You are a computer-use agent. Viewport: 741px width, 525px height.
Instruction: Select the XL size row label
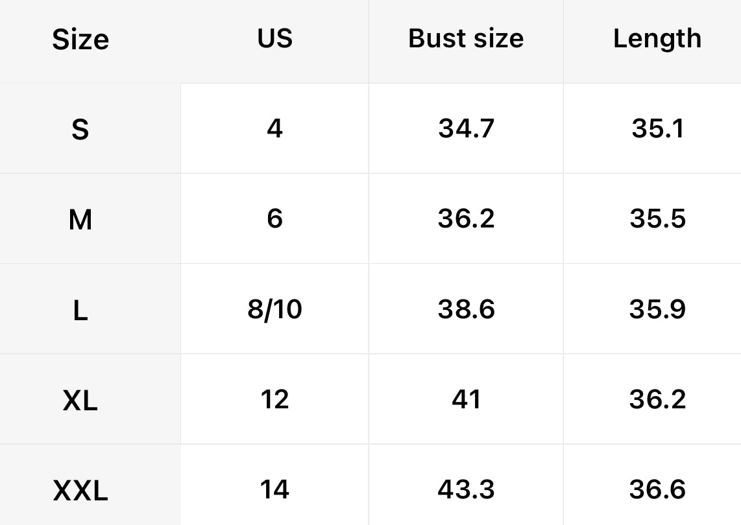pyautogui.click(x=80, y=401)
